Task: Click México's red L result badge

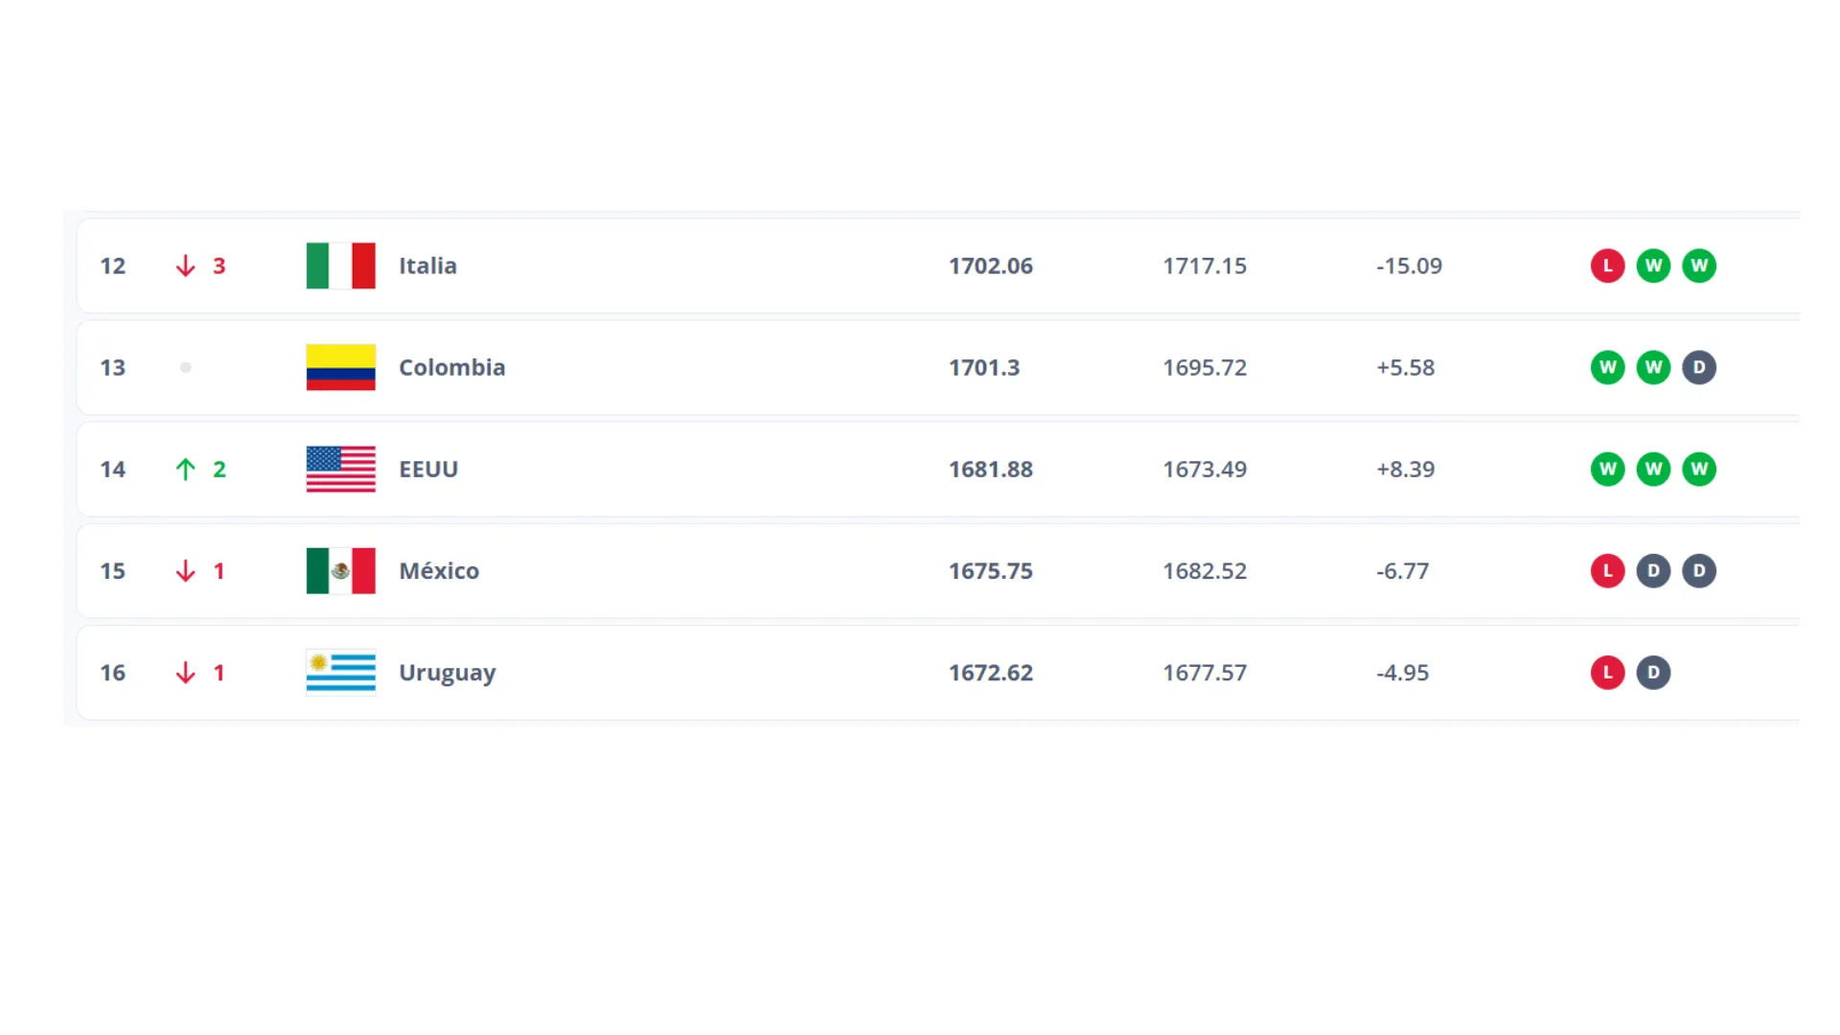Action: [x=1607, y=570]
